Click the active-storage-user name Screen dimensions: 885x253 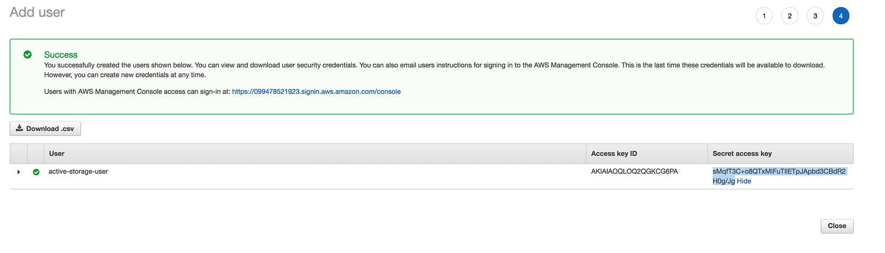[78, 172]
